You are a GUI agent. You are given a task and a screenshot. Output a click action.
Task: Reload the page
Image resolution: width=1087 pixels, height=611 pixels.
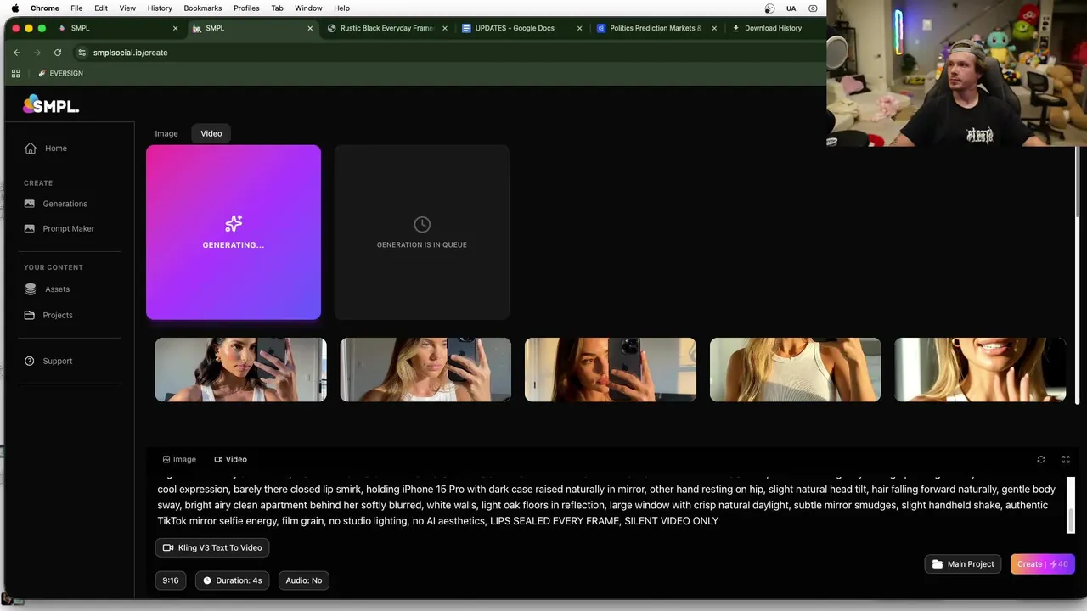58,53
